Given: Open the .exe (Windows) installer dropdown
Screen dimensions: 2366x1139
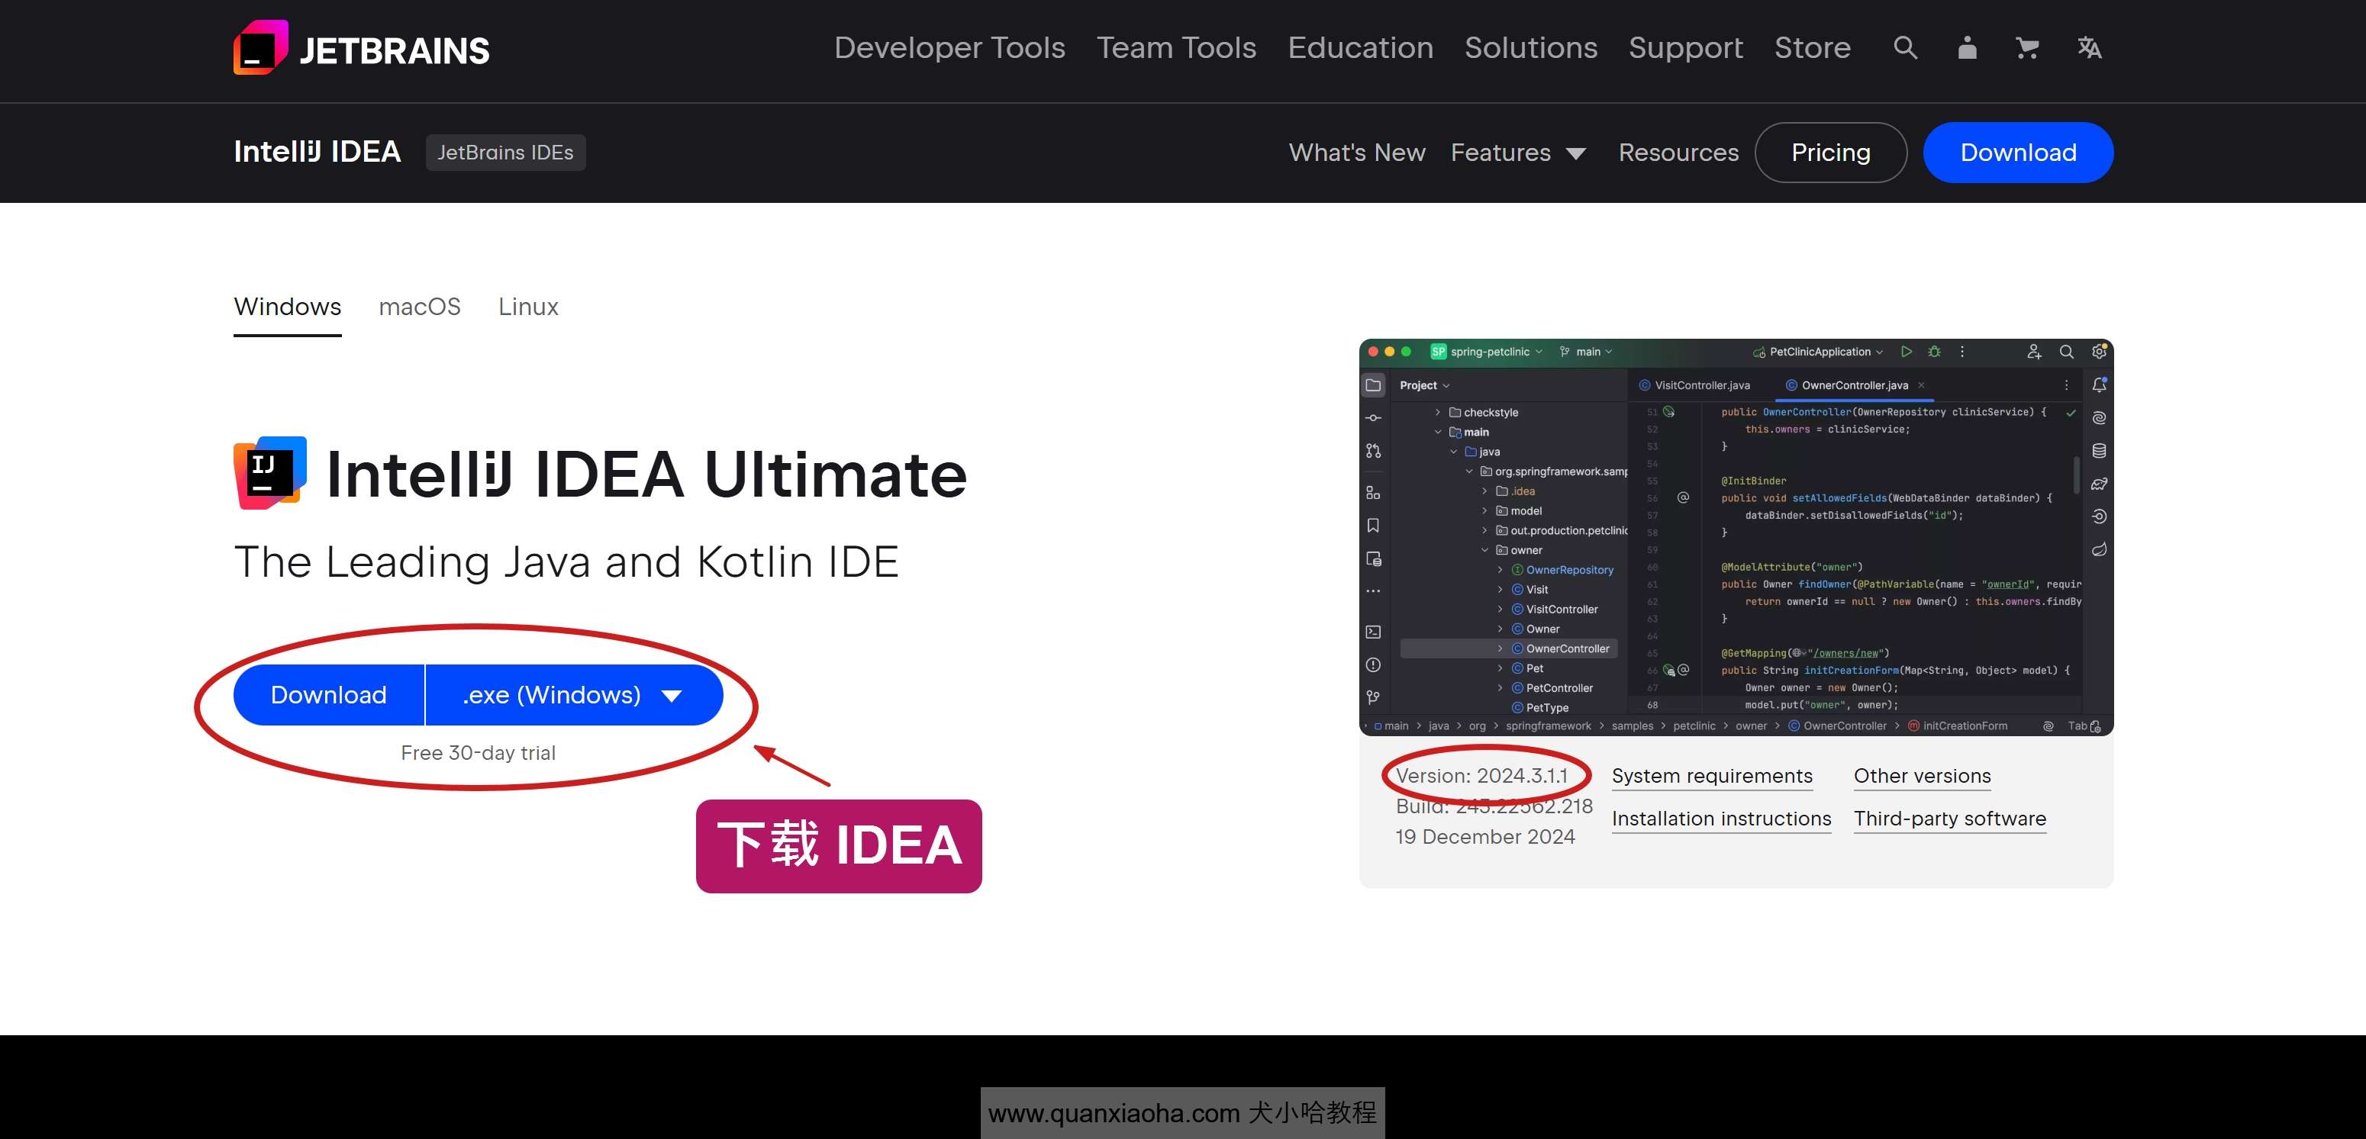Looking at the screenshot, I should 573,695.
